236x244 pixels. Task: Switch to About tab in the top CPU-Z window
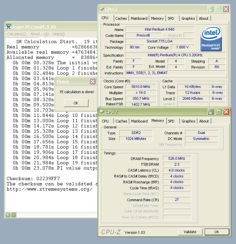coord(204,18)
